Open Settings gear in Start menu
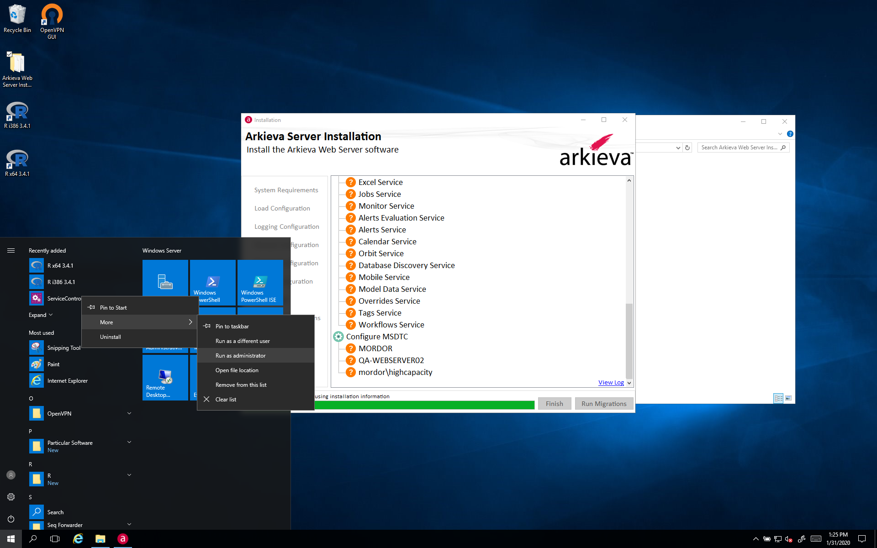Viewport: 877px width, 548px height. pos(11,497)
